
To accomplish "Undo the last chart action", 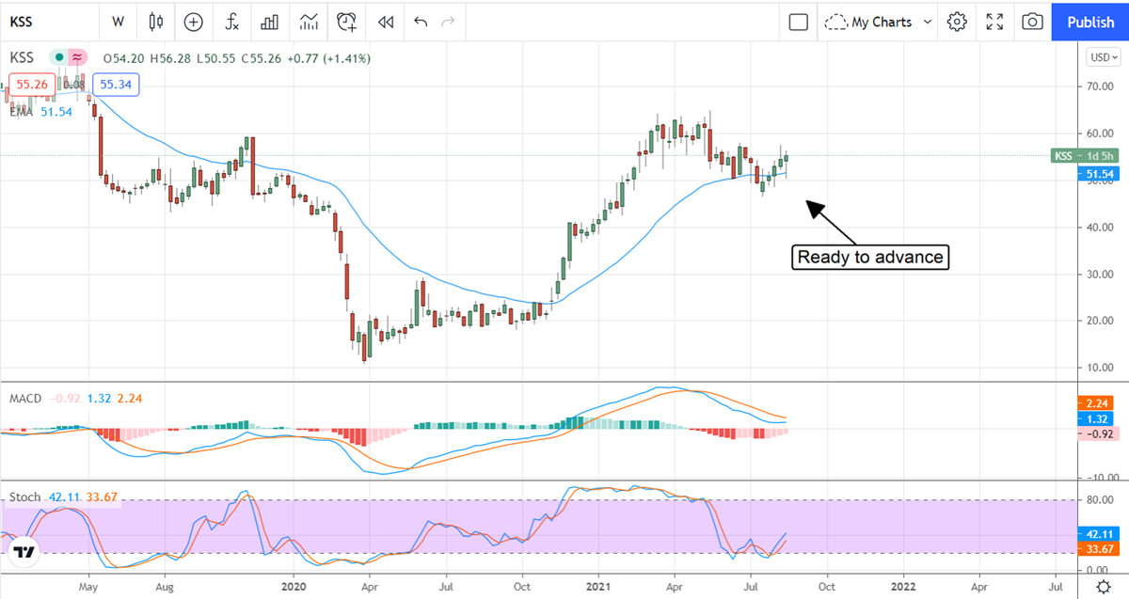I will tap(421, 22).
